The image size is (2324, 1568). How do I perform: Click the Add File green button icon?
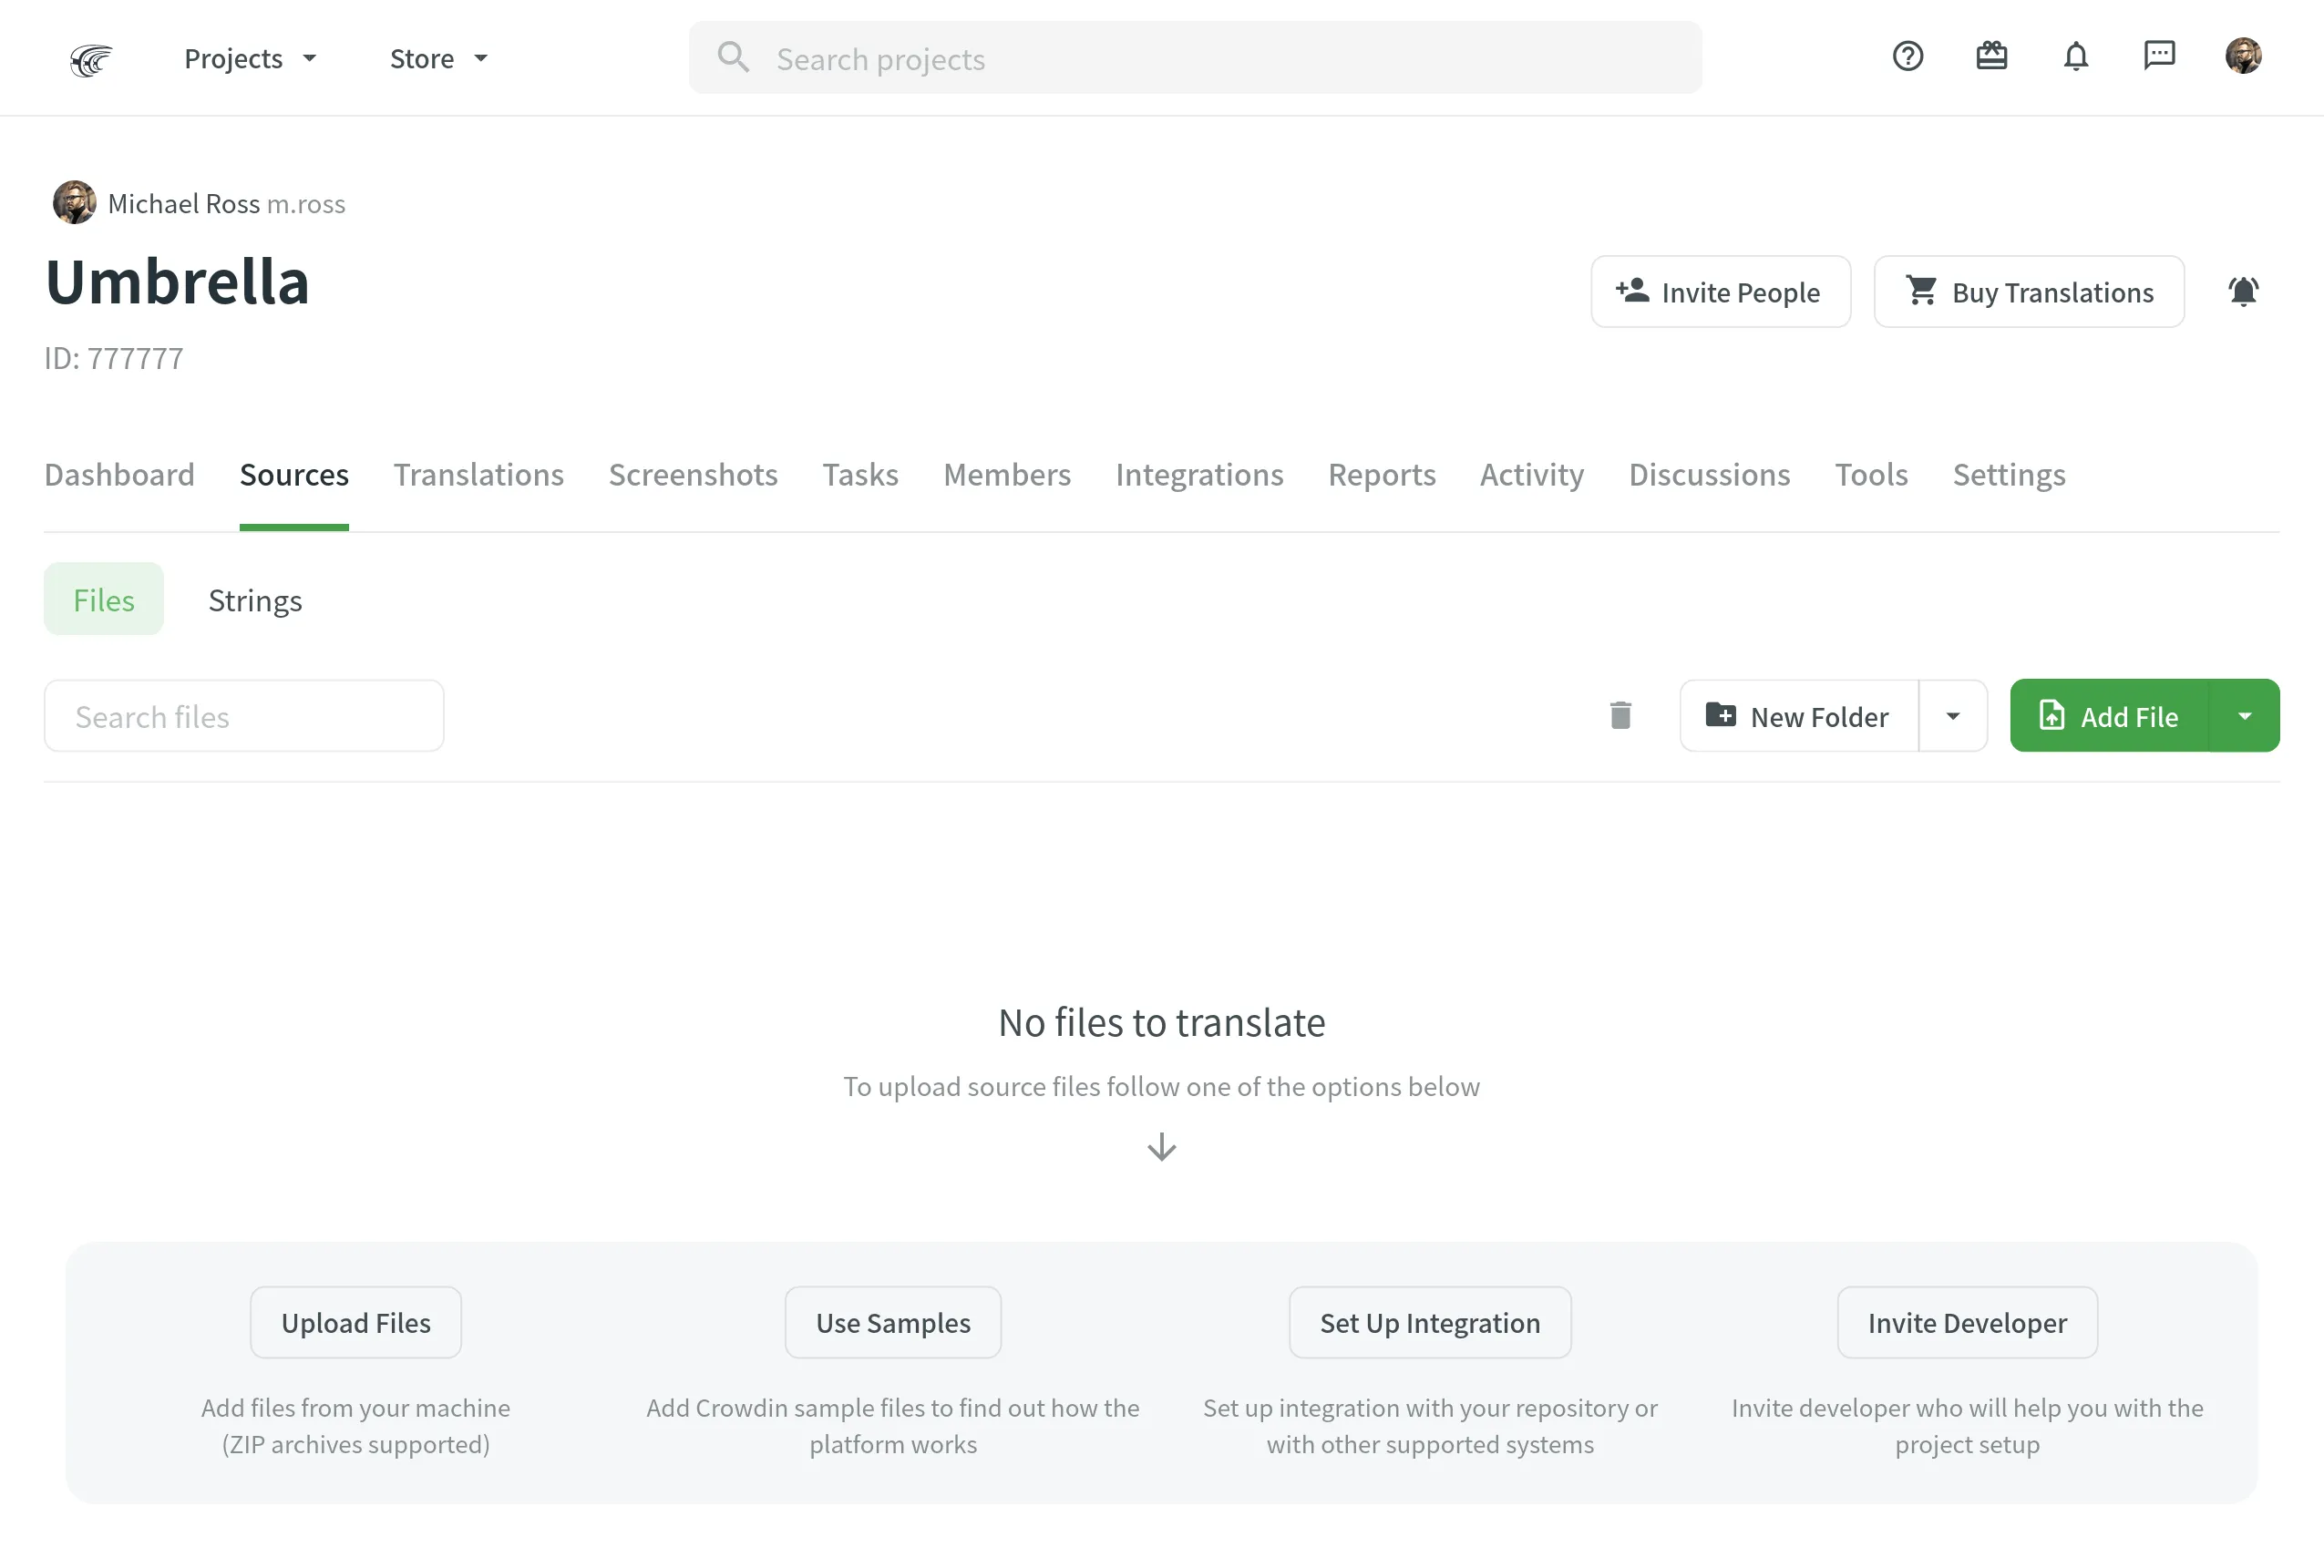click(x=2051, y=716)
